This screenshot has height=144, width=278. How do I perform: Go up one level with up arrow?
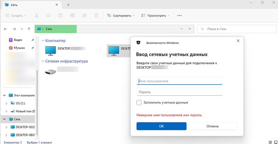[x=29, y=29]
